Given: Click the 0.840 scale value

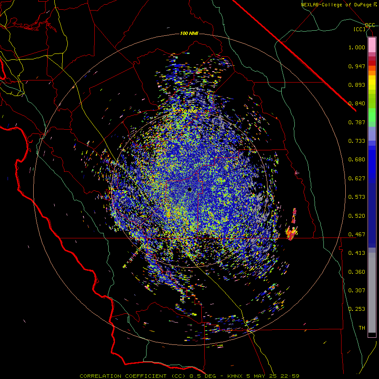Looking at the screenshot, I should pos(357,104).
